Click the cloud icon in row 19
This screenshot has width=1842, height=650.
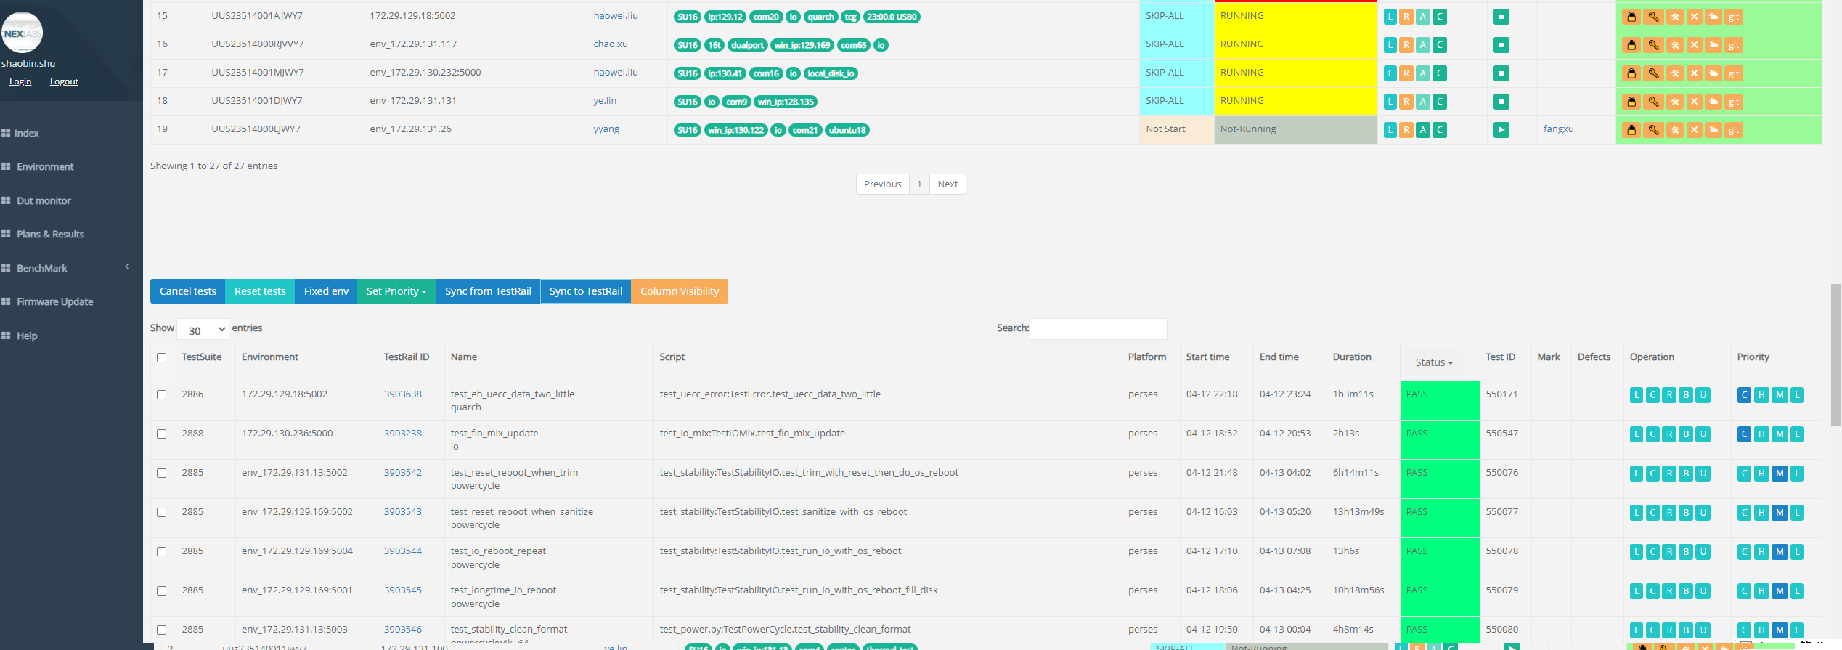1713,130
